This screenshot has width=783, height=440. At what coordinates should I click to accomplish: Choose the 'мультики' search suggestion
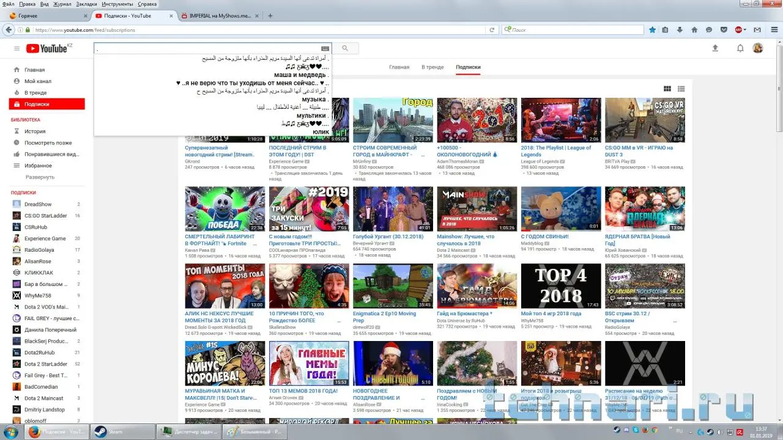[x=311, y=116]
